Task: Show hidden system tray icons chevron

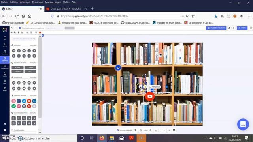Action: 206,138
